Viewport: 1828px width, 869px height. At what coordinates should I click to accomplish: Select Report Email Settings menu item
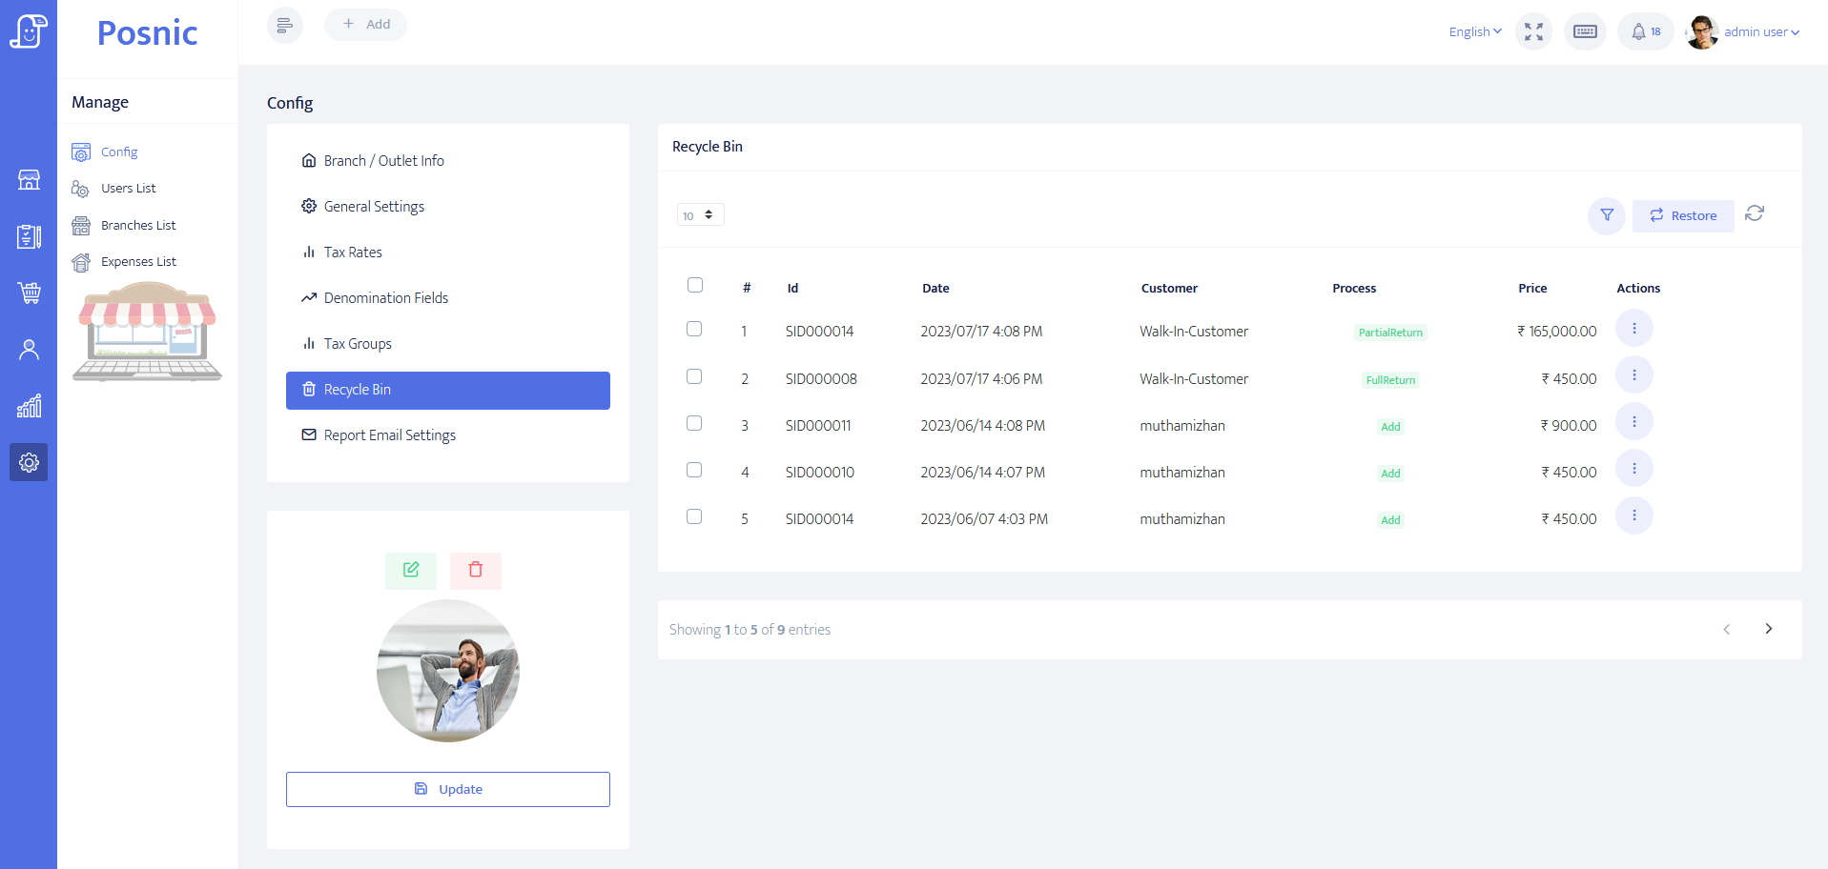click(389, 435)
